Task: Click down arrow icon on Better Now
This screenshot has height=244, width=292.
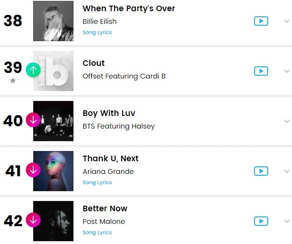Action: [x=33, y=220]
